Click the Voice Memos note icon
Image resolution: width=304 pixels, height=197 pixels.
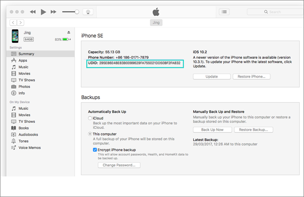[x=14, y=148]
